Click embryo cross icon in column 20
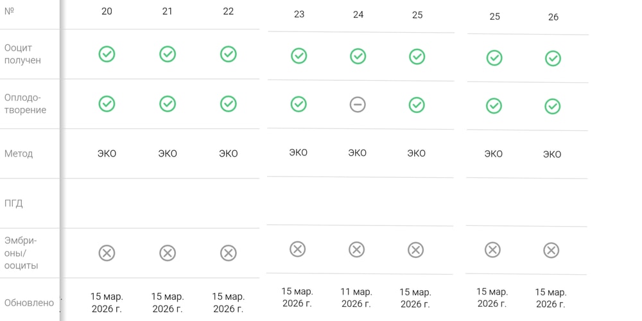 click(x=107, y=253)
